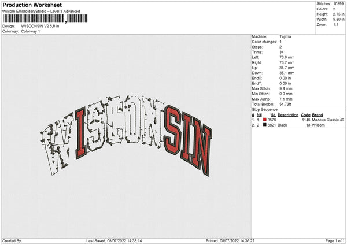Click the Right value 73.7 mm
The height and width of the screenshot is (245, 347).
[x=287, y=62]
